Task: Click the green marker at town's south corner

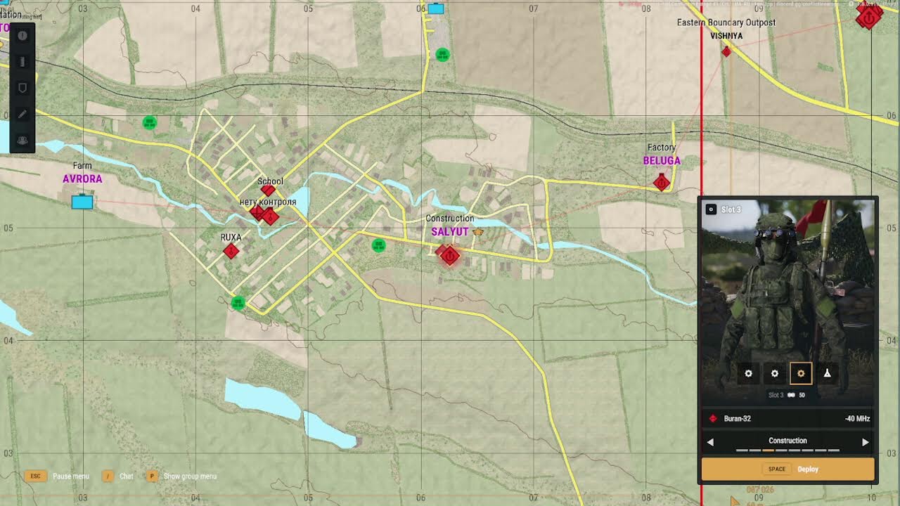Action: [238, 303]
